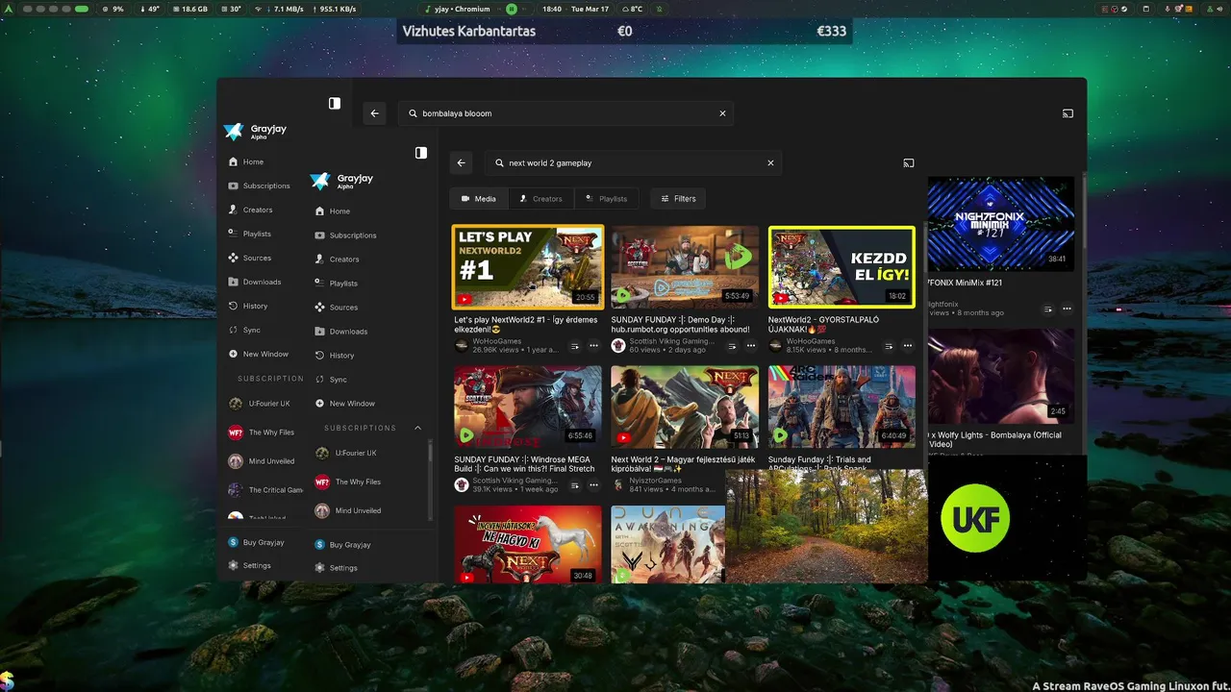Viewport: 1231px width, 692px height.
Task: Open NyisztorGames channel link
Action: (x=655, y=481)
